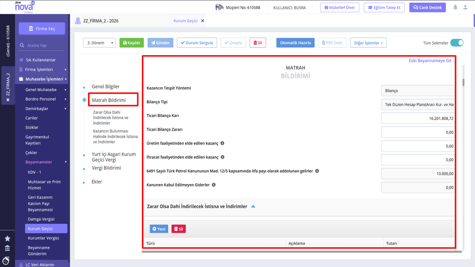Click the Firma Seç button
Viewport: 475px width, 267px height.
tap(42, 28)
